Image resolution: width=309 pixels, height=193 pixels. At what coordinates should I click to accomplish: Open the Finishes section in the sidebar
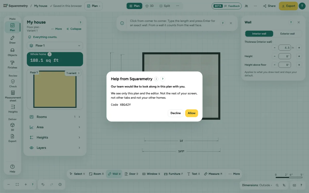pos(12,65)
